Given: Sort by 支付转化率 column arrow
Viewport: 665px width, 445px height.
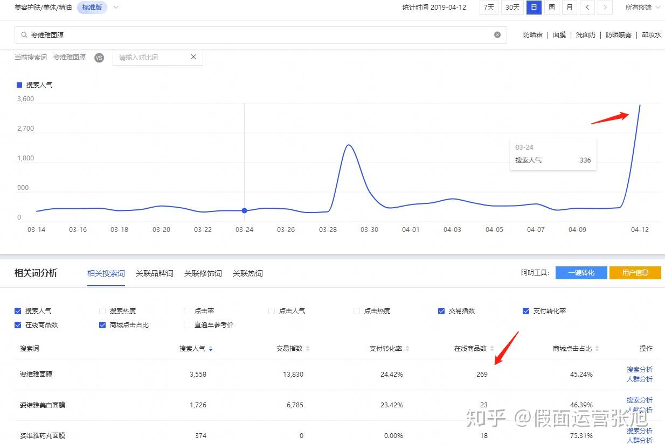Looking at the screenshot, I should 407,349.
